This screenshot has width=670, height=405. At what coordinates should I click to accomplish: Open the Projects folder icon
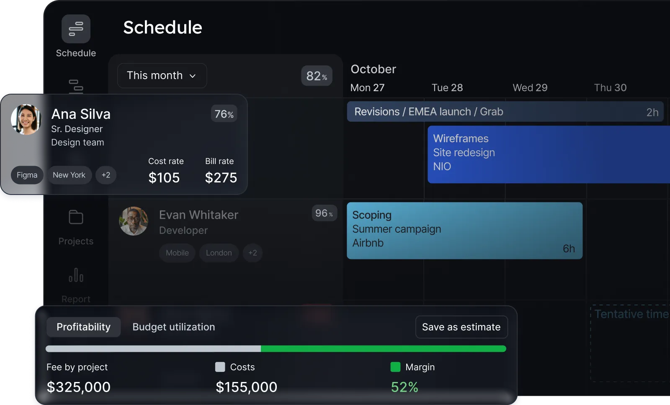pos(76,217)
